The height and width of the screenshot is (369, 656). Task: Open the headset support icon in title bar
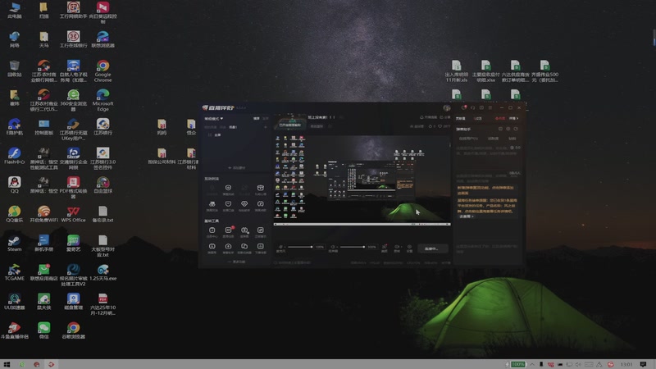point(473,107)
